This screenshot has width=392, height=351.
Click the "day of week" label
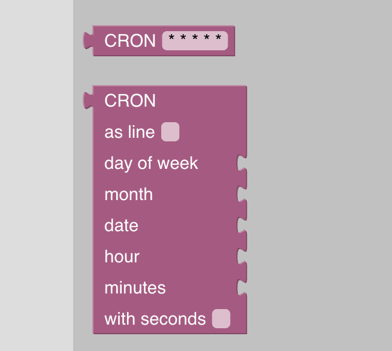pos(151,164)
